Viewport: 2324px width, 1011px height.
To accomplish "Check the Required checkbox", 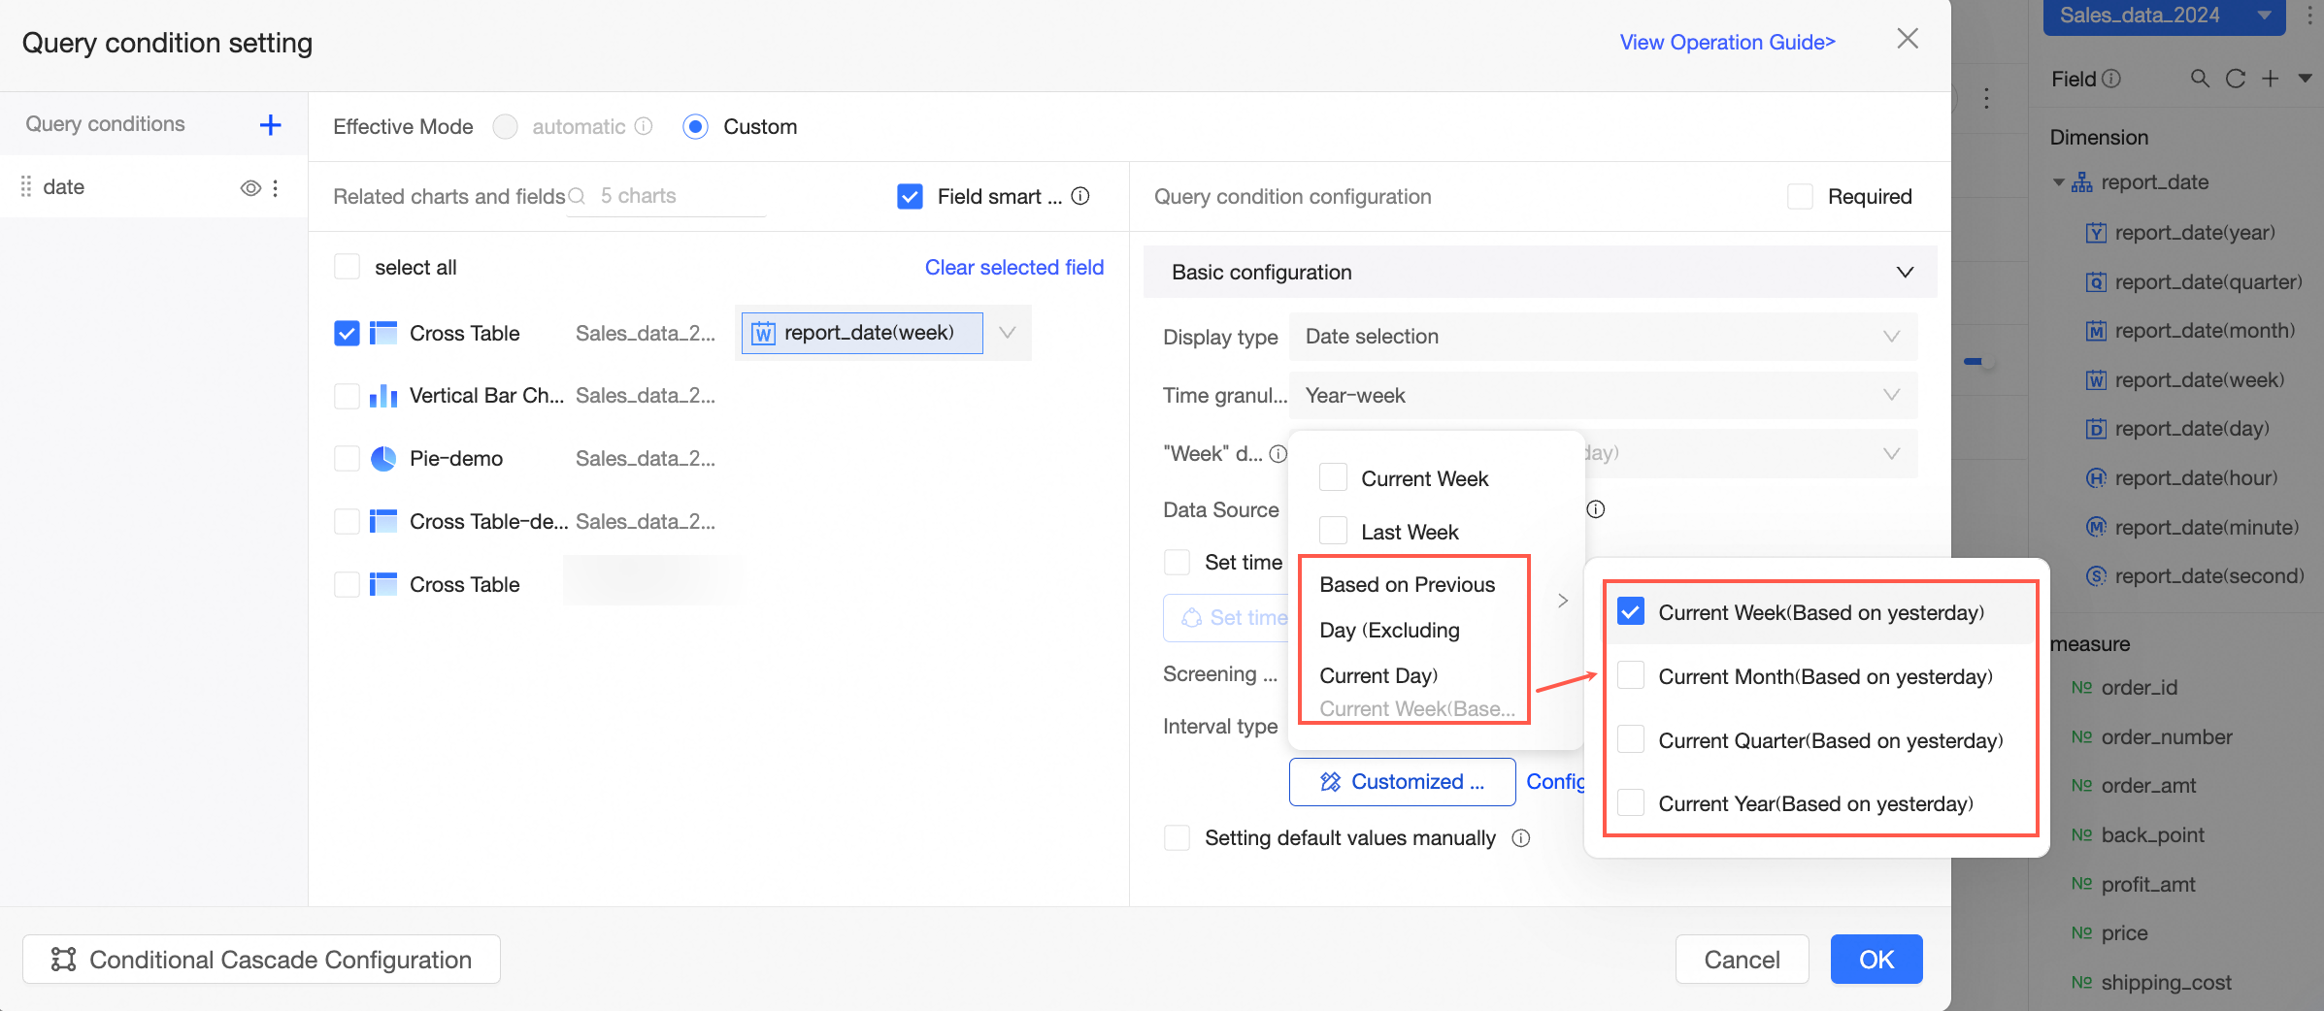I will pyautogui.click(x=1800, y=197).
